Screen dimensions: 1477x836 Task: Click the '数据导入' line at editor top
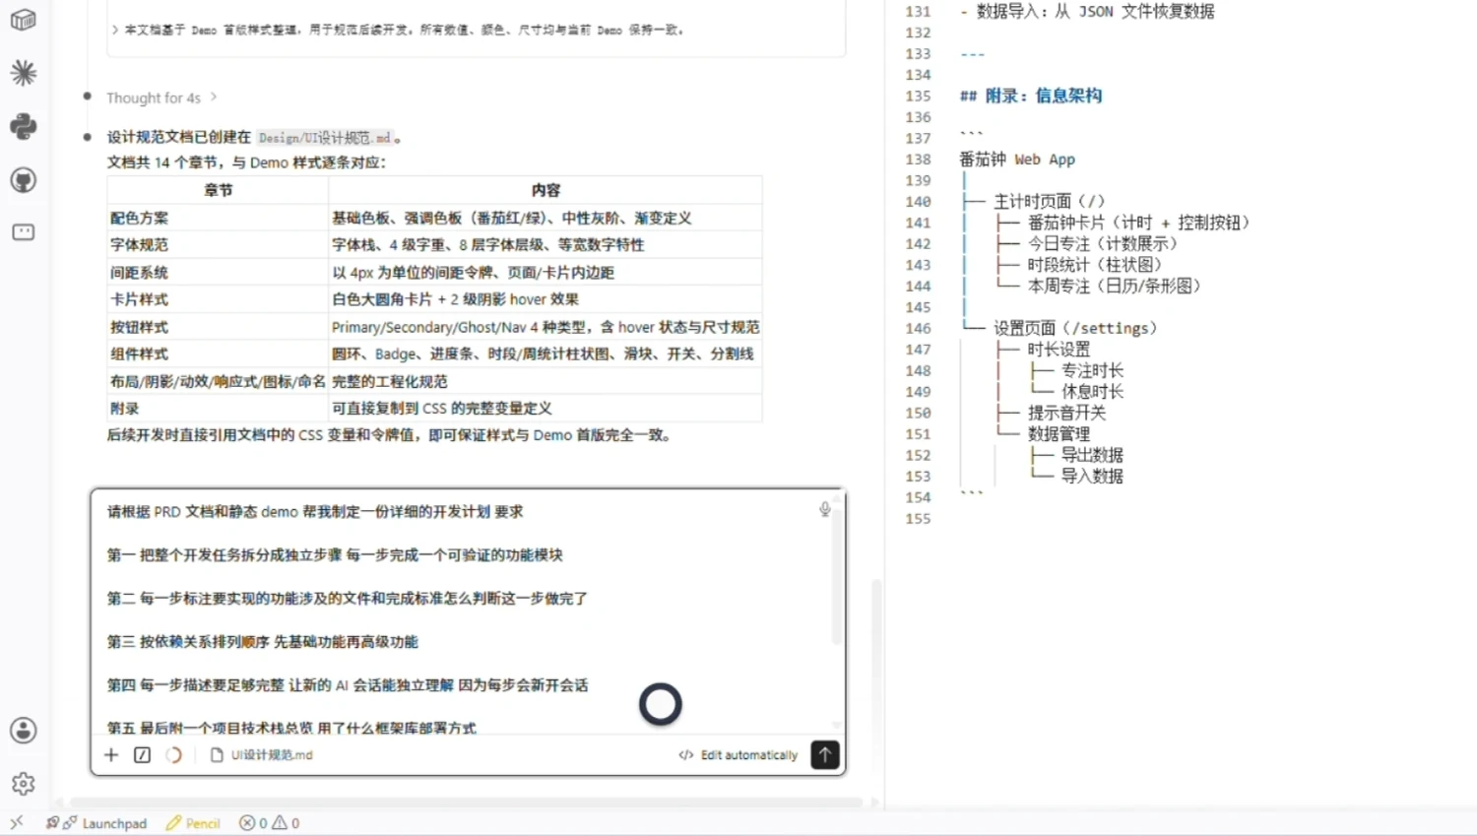(x=1087, y=11)
